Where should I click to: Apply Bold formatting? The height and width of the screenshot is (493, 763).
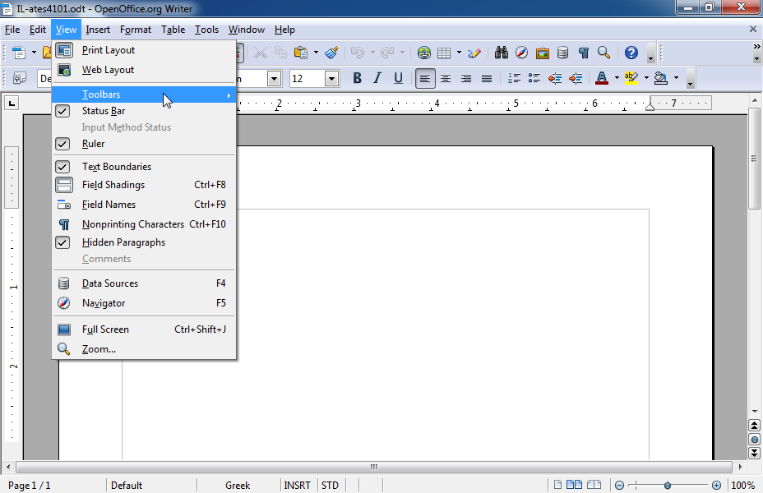[x=357, y=78]
